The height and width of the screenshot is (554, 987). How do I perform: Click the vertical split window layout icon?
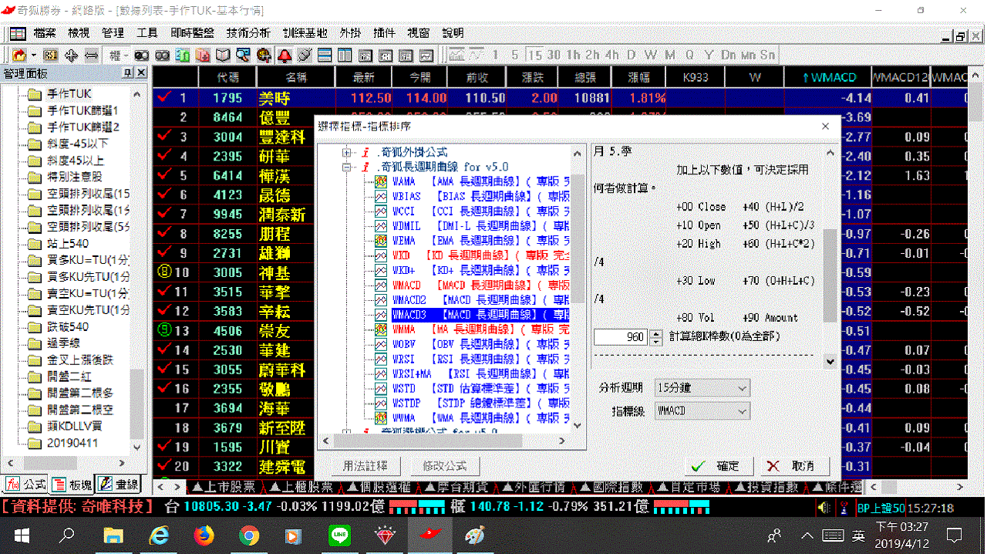point(345,56)
